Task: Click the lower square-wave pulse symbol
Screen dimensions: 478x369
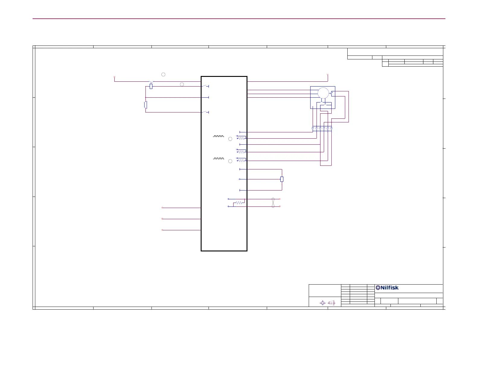Action: click(x=218, y=158)
